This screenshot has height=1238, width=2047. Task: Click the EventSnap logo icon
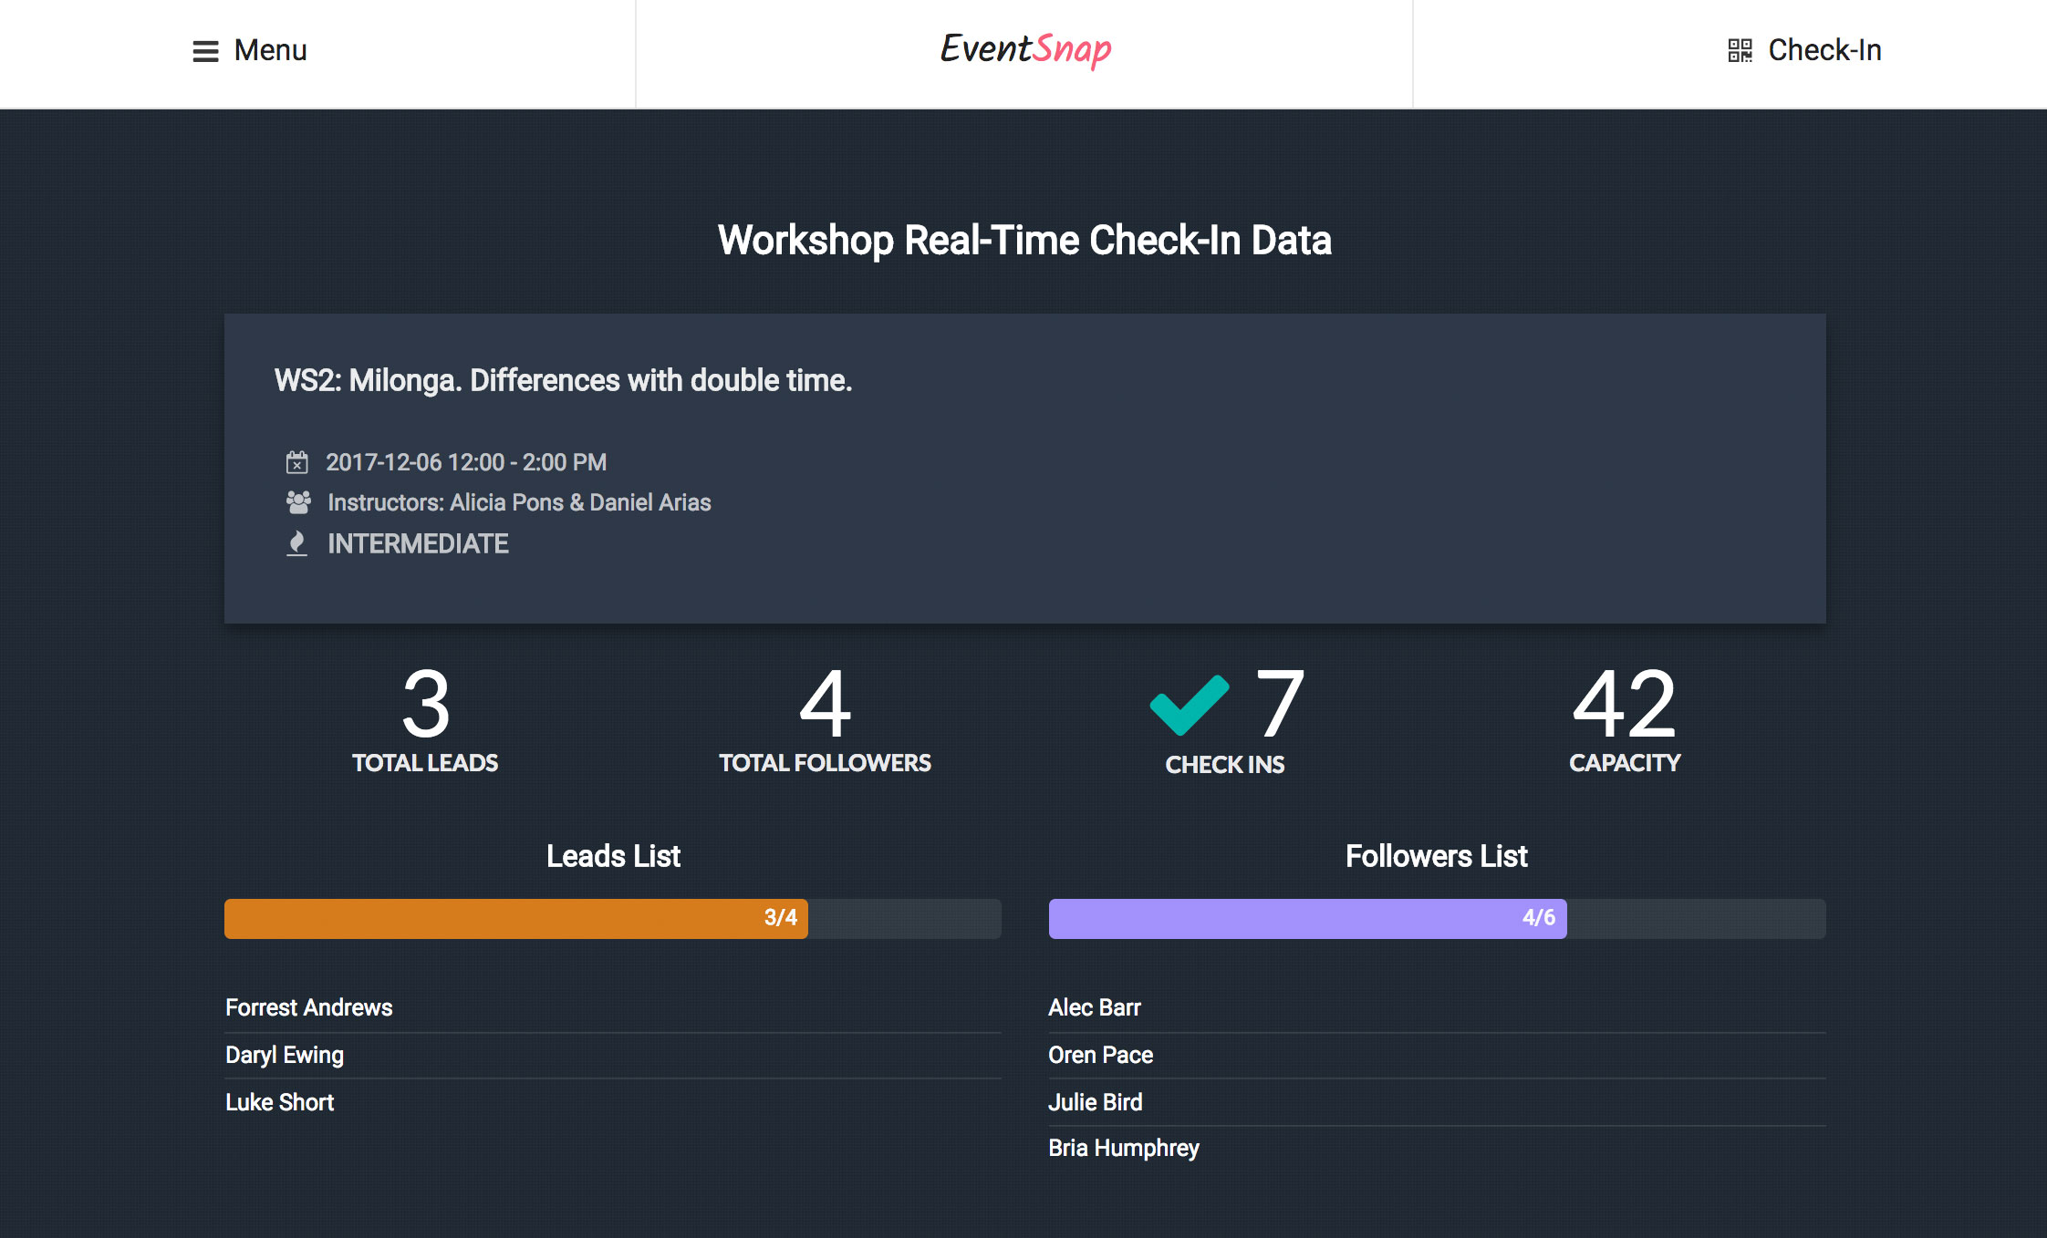pos(1023,50)
